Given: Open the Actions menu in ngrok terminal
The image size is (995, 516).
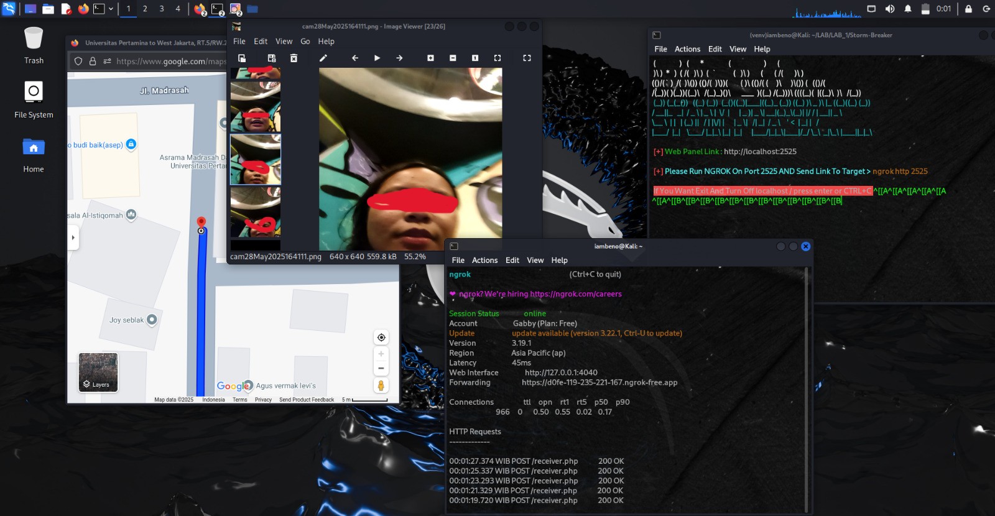Looking at the screenshot, I should [x=484, y=260].
